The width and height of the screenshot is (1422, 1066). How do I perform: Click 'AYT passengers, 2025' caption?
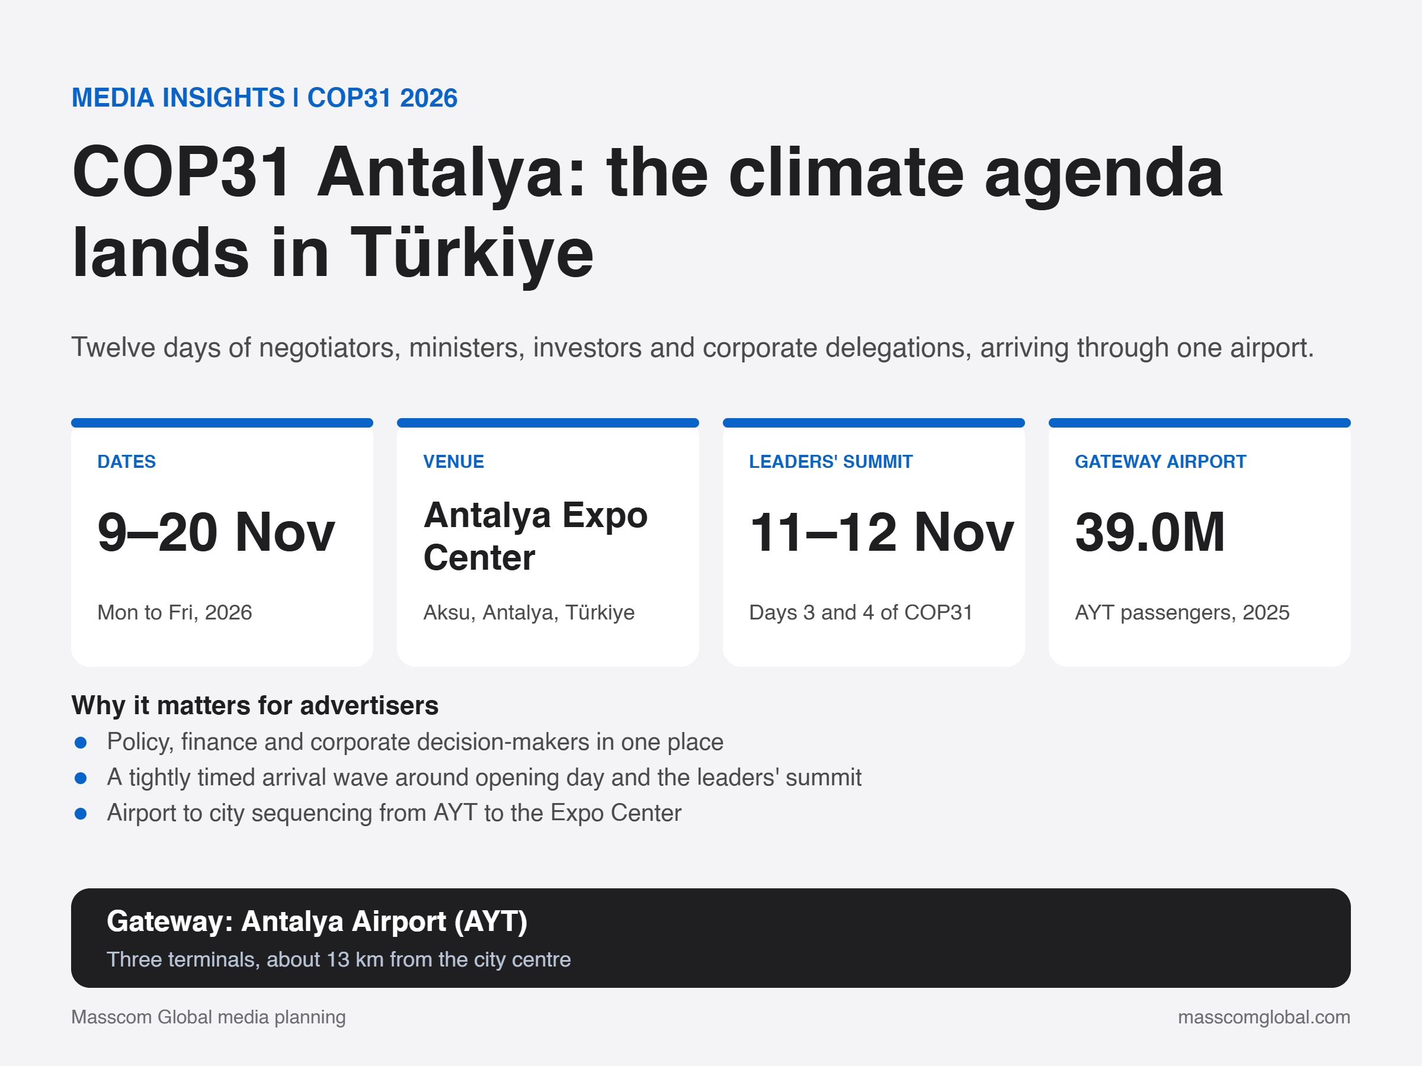pos(1181,612)
